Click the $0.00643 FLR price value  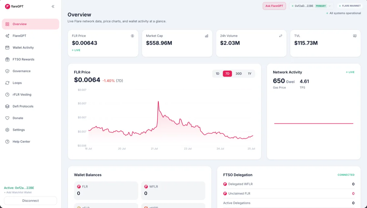[x=84, y=43]
